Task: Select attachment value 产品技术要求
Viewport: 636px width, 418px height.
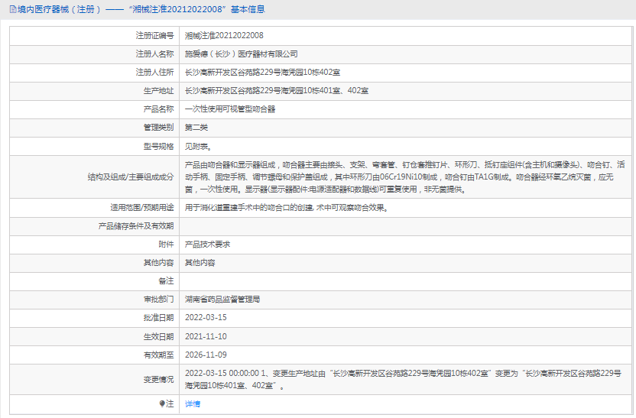Action: click(x=208, y=244)
